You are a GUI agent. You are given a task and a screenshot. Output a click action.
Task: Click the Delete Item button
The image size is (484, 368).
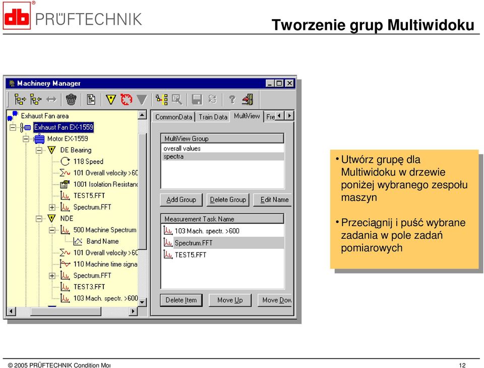[x=181, y=300]
